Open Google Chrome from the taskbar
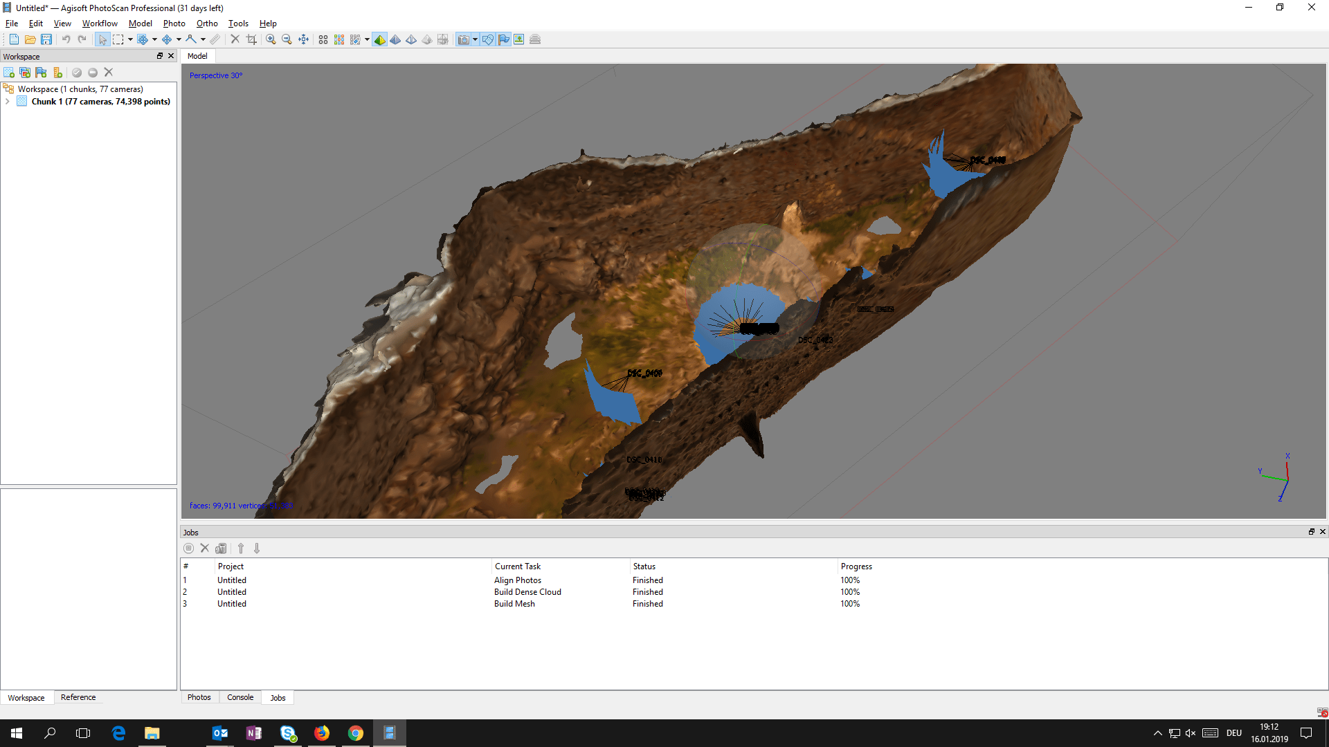This screenshot has height=747, width=1329. tap(356, 733)
